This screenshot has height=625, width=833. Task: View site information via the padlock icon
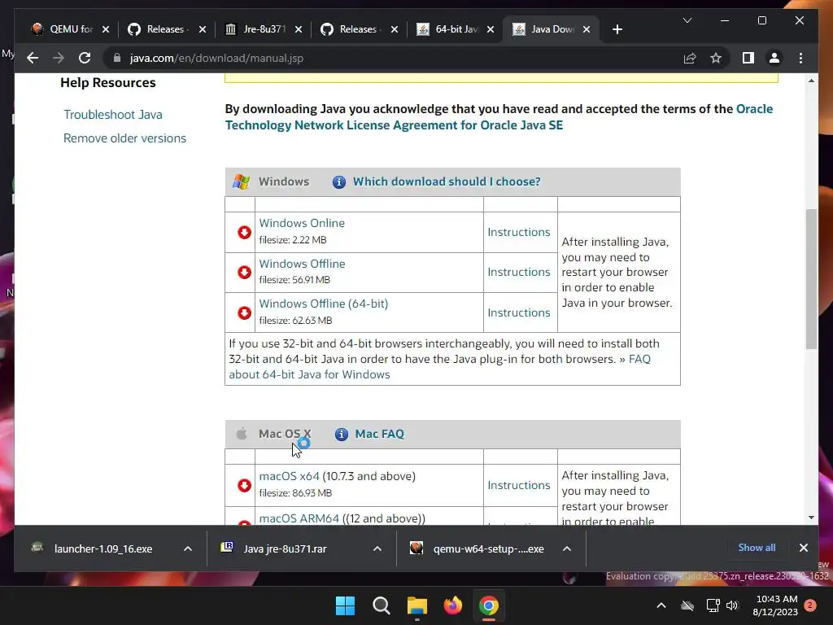117,58
